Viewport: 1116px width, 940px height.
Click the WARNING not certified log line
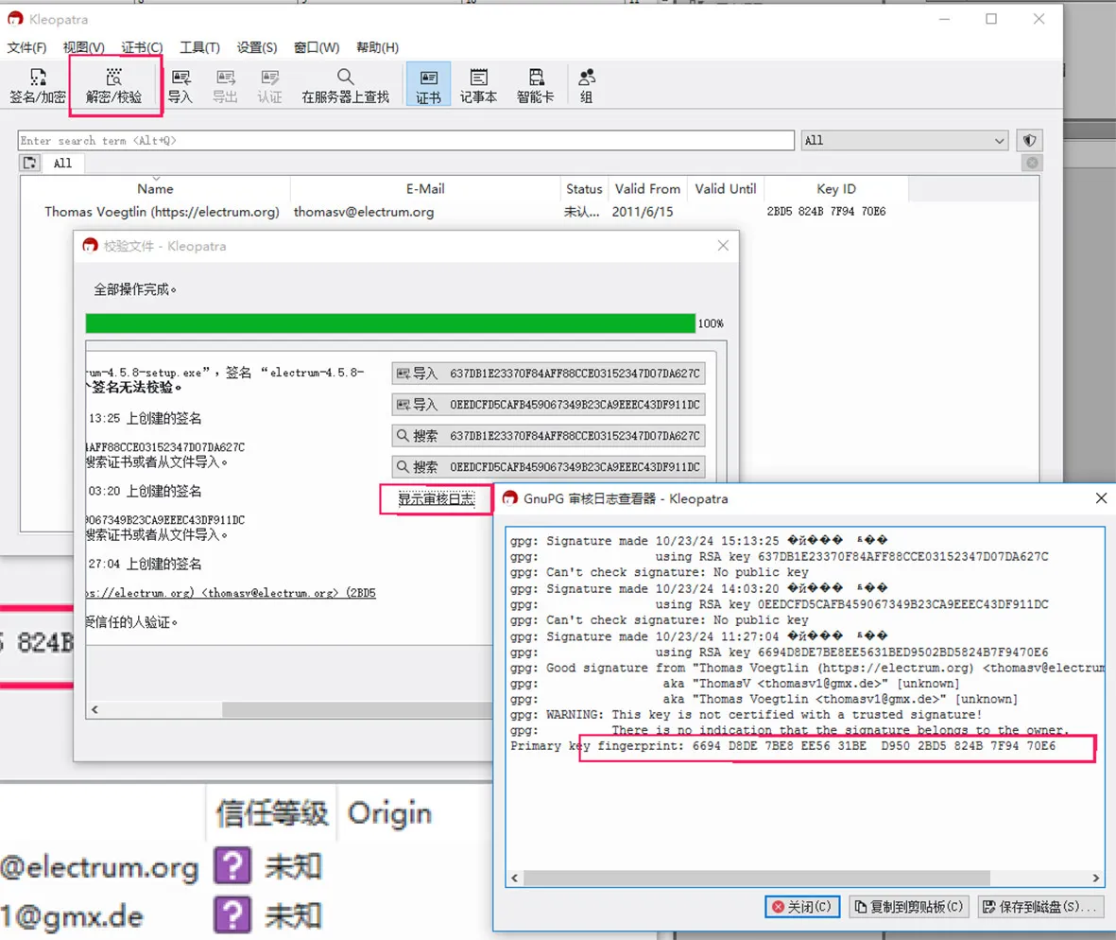pos(746,715)
